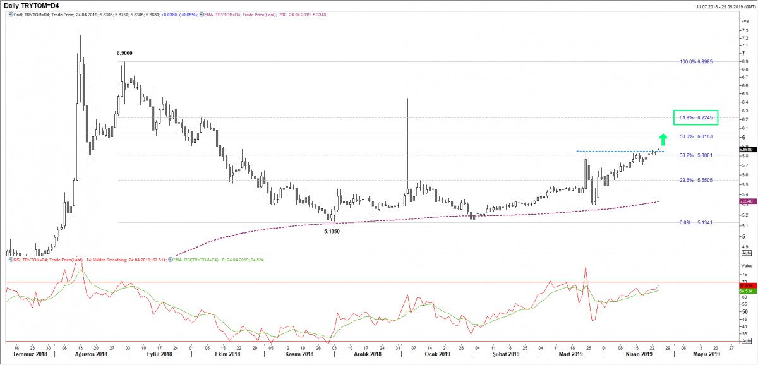Toggle the Auto scale button on price axis
This screenshot has height=365, width=758.
click(747, 252)
